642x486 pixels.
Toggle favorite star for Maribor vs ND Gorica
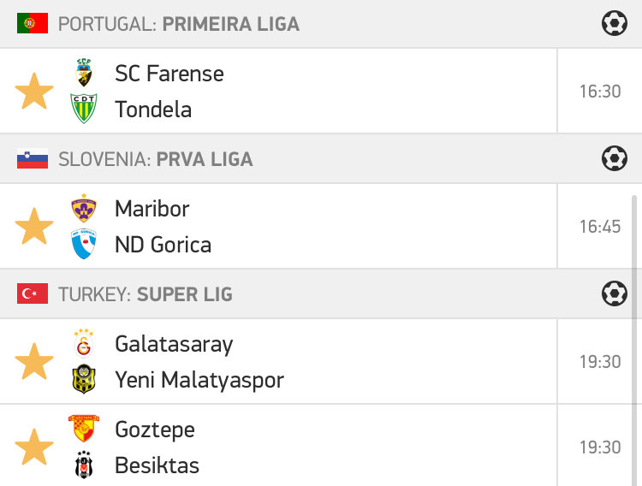(34, 227)
